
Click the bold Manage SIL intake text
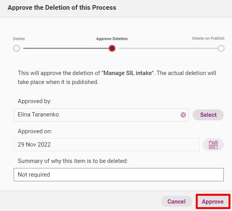pos(128,73)
